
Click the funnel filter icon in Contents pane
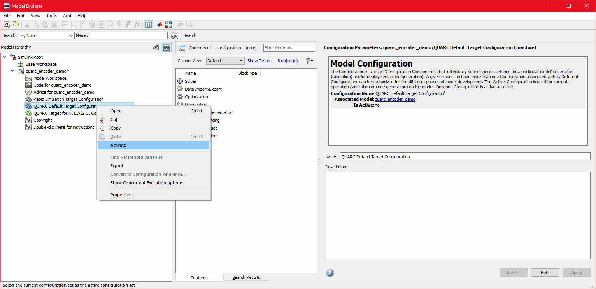point(309,61)
